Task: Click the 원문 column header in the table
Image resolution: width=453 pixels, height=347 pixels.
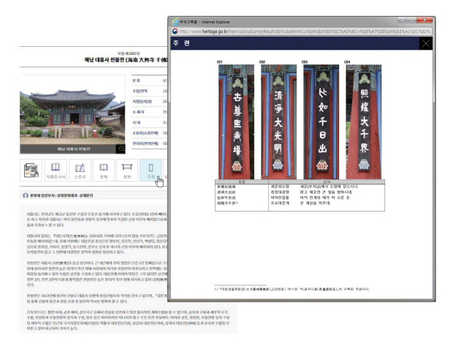Action: tap(242, 182)
